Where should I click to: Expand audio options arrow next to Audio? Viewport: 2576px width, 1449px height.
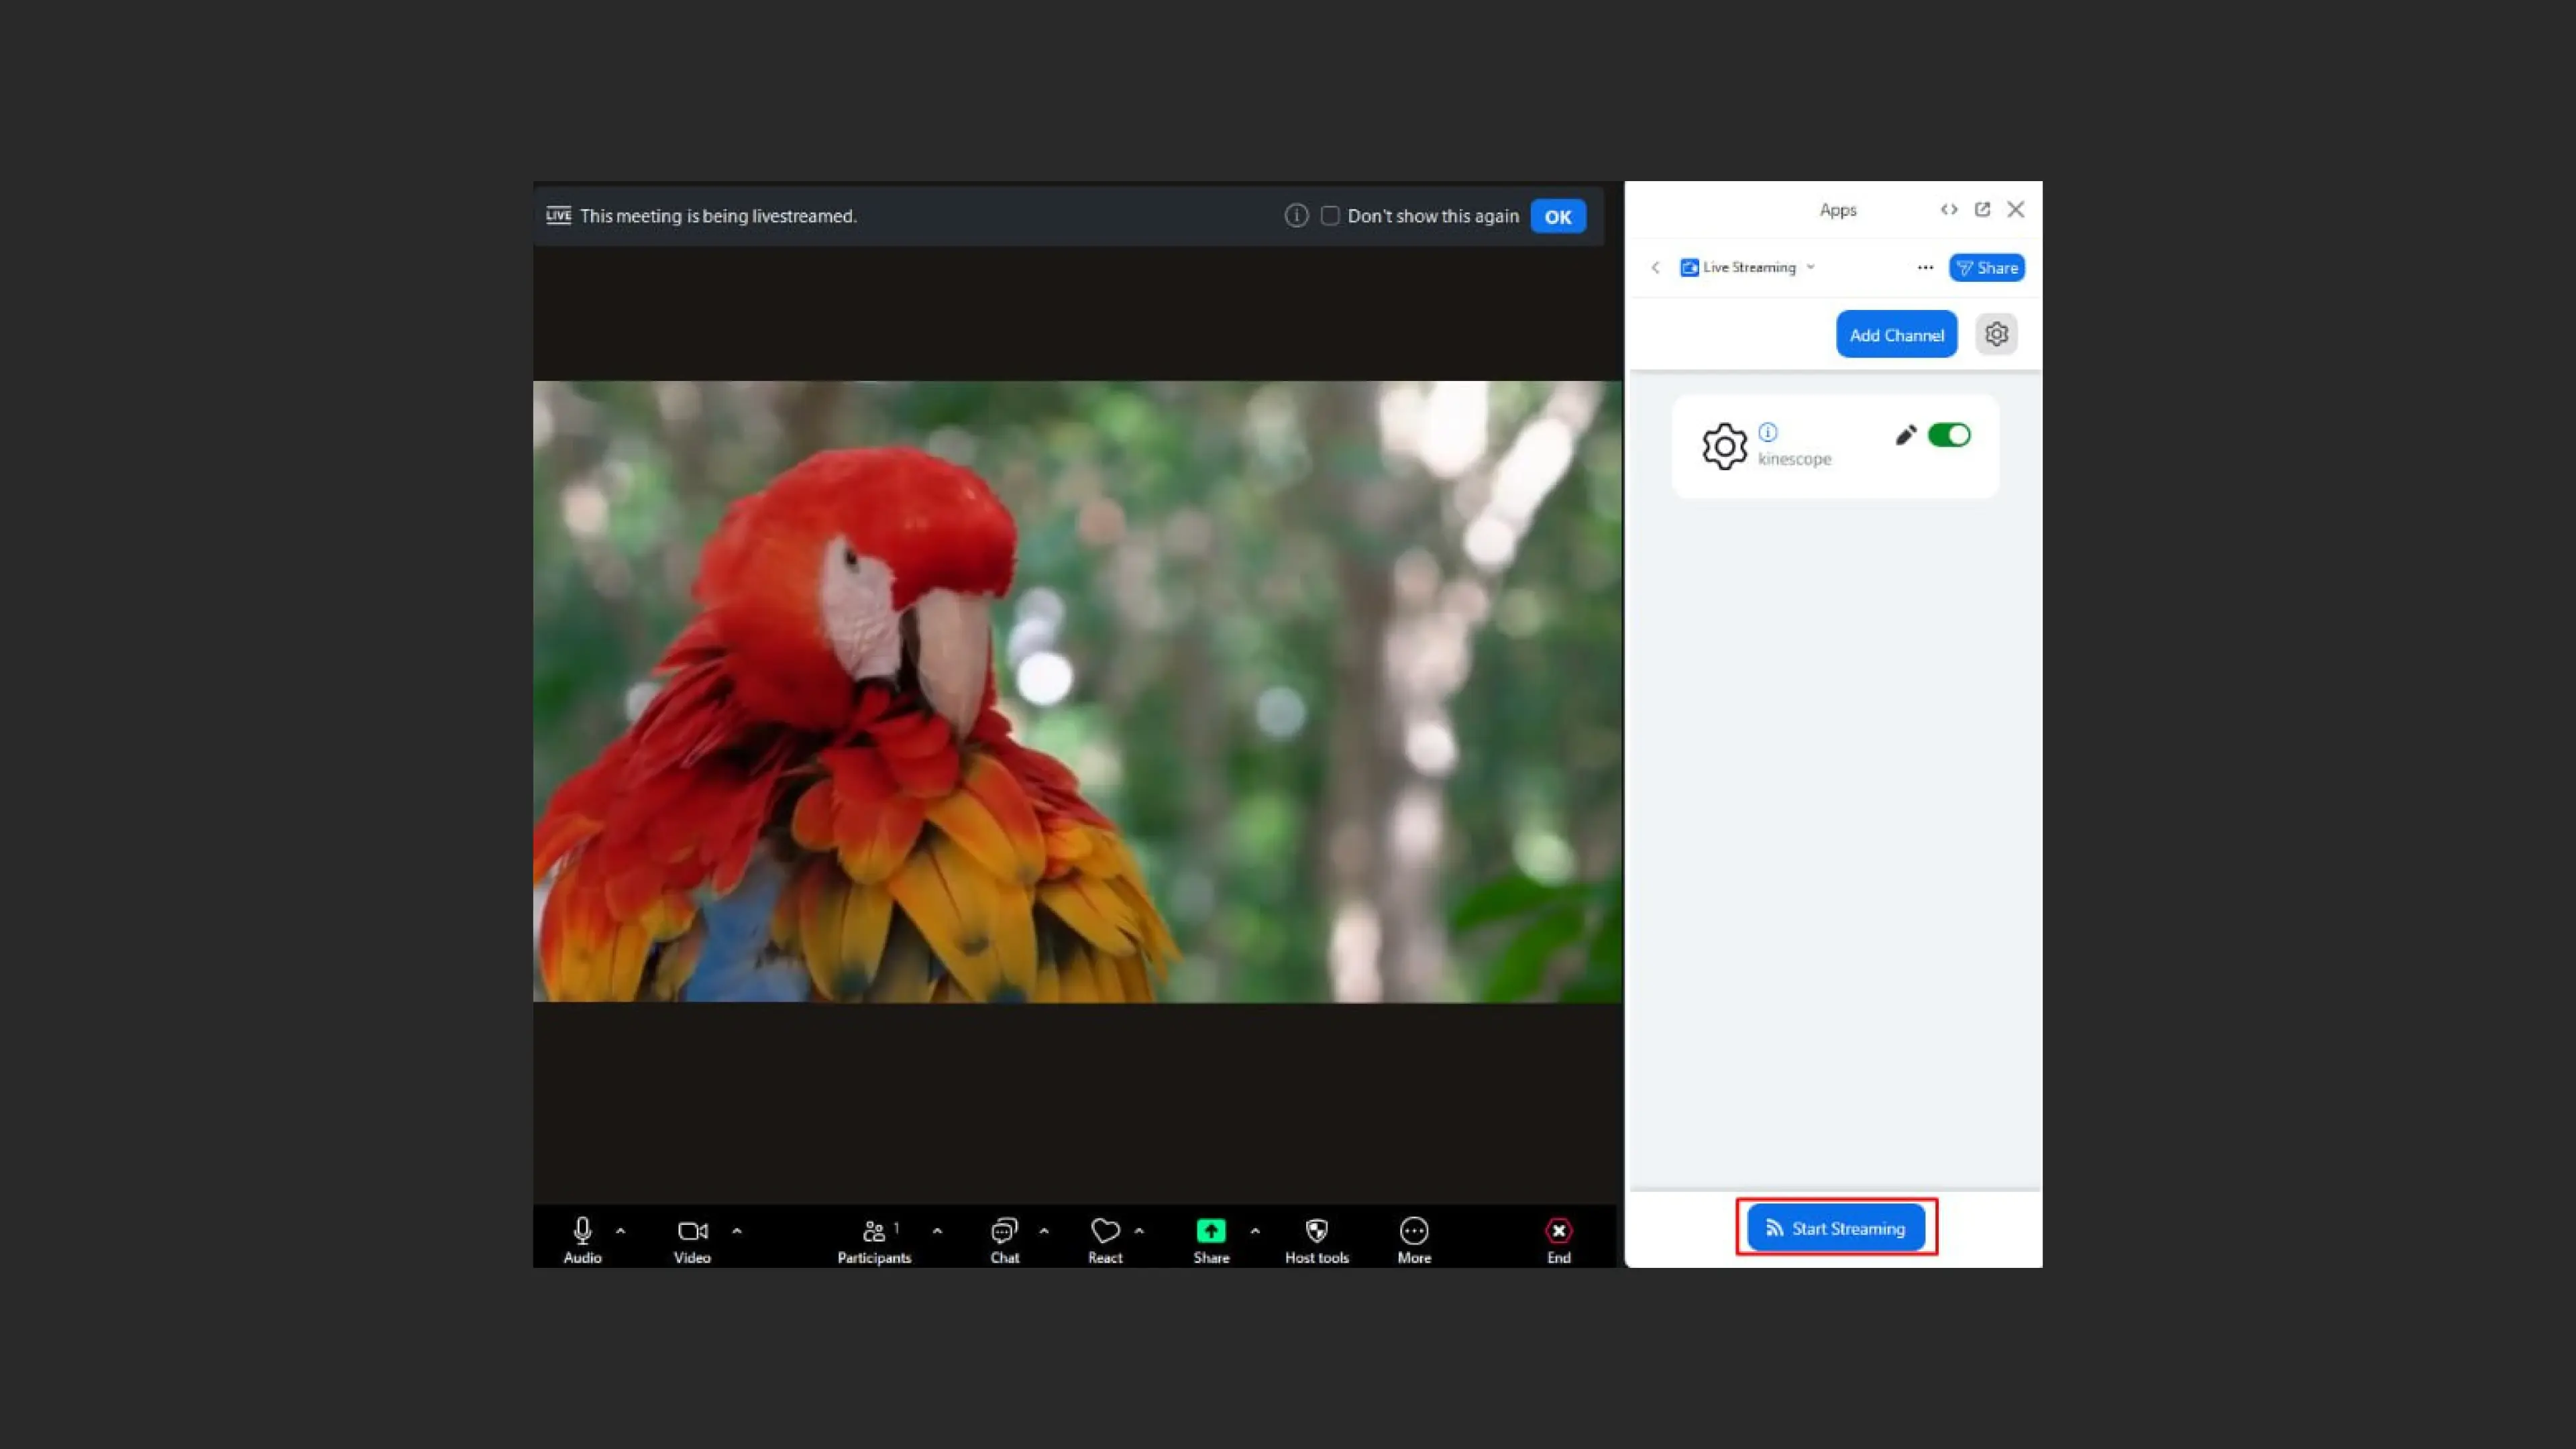point(621,1231)
